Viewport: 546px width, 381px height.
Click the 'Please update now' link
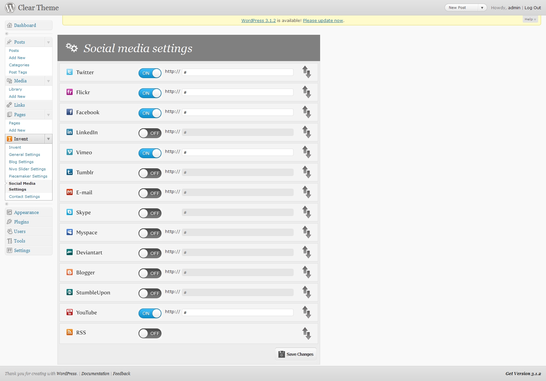323,20
